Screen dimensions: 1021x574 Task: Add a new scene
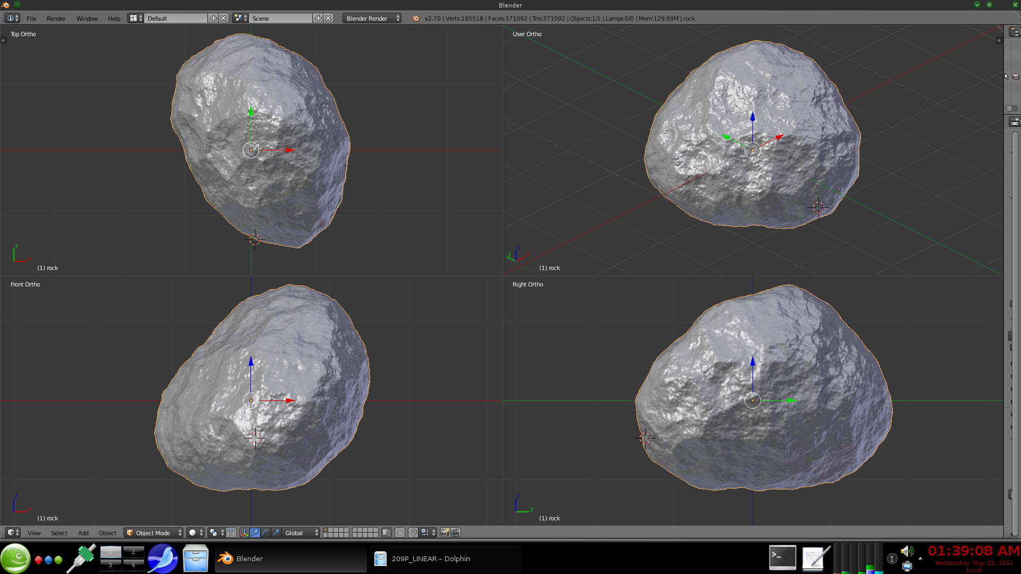coord(319,18)
